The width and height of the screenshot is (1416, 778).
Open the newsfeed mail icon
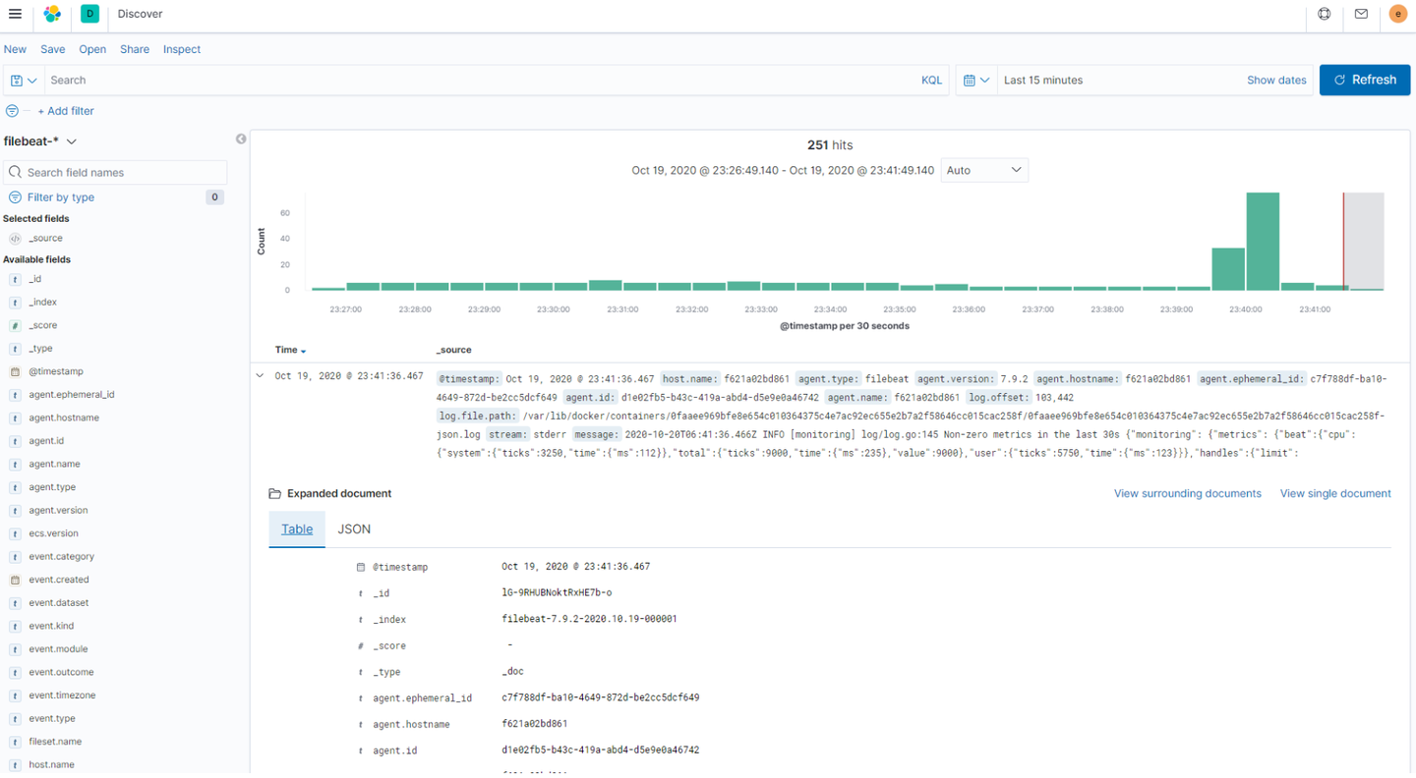(1361, 14)
